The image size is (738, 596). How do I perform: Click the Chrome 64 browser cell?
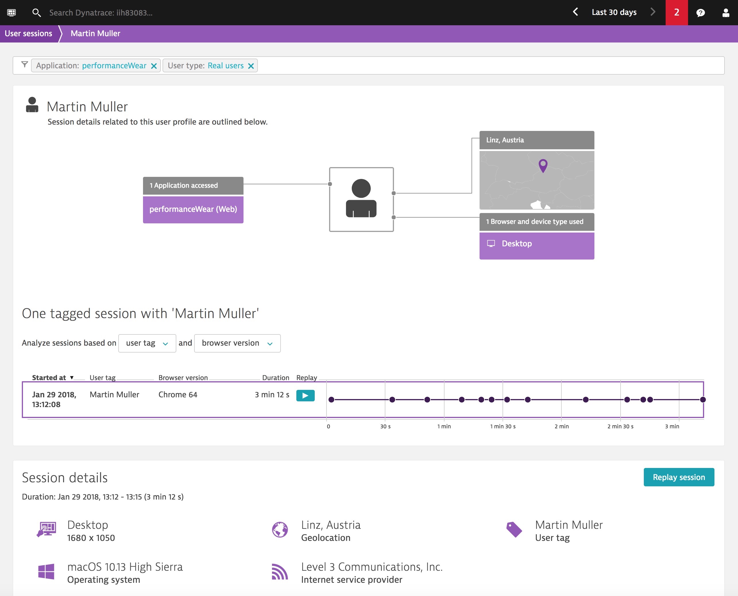pyautogui.click(x=178, y=395)
